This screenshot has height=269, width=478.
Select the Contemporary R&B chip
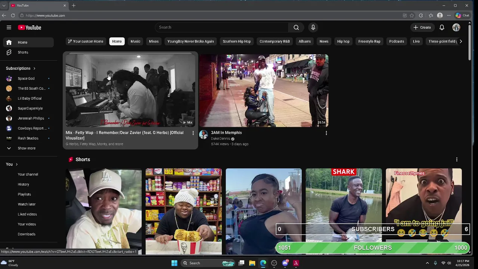[274, 41]
